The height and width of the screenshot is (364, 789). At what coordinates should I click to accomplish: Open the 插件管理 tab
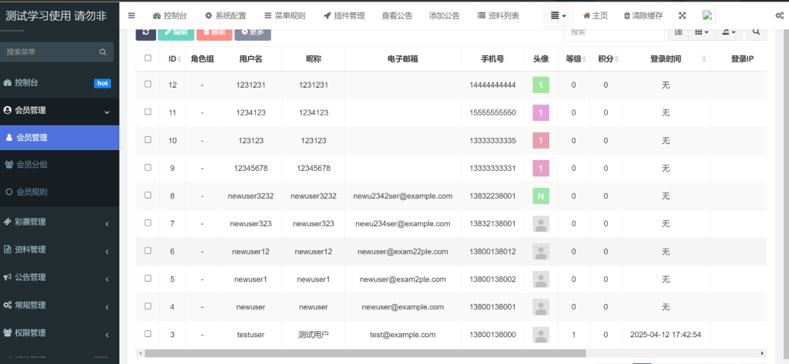point(344,15)
